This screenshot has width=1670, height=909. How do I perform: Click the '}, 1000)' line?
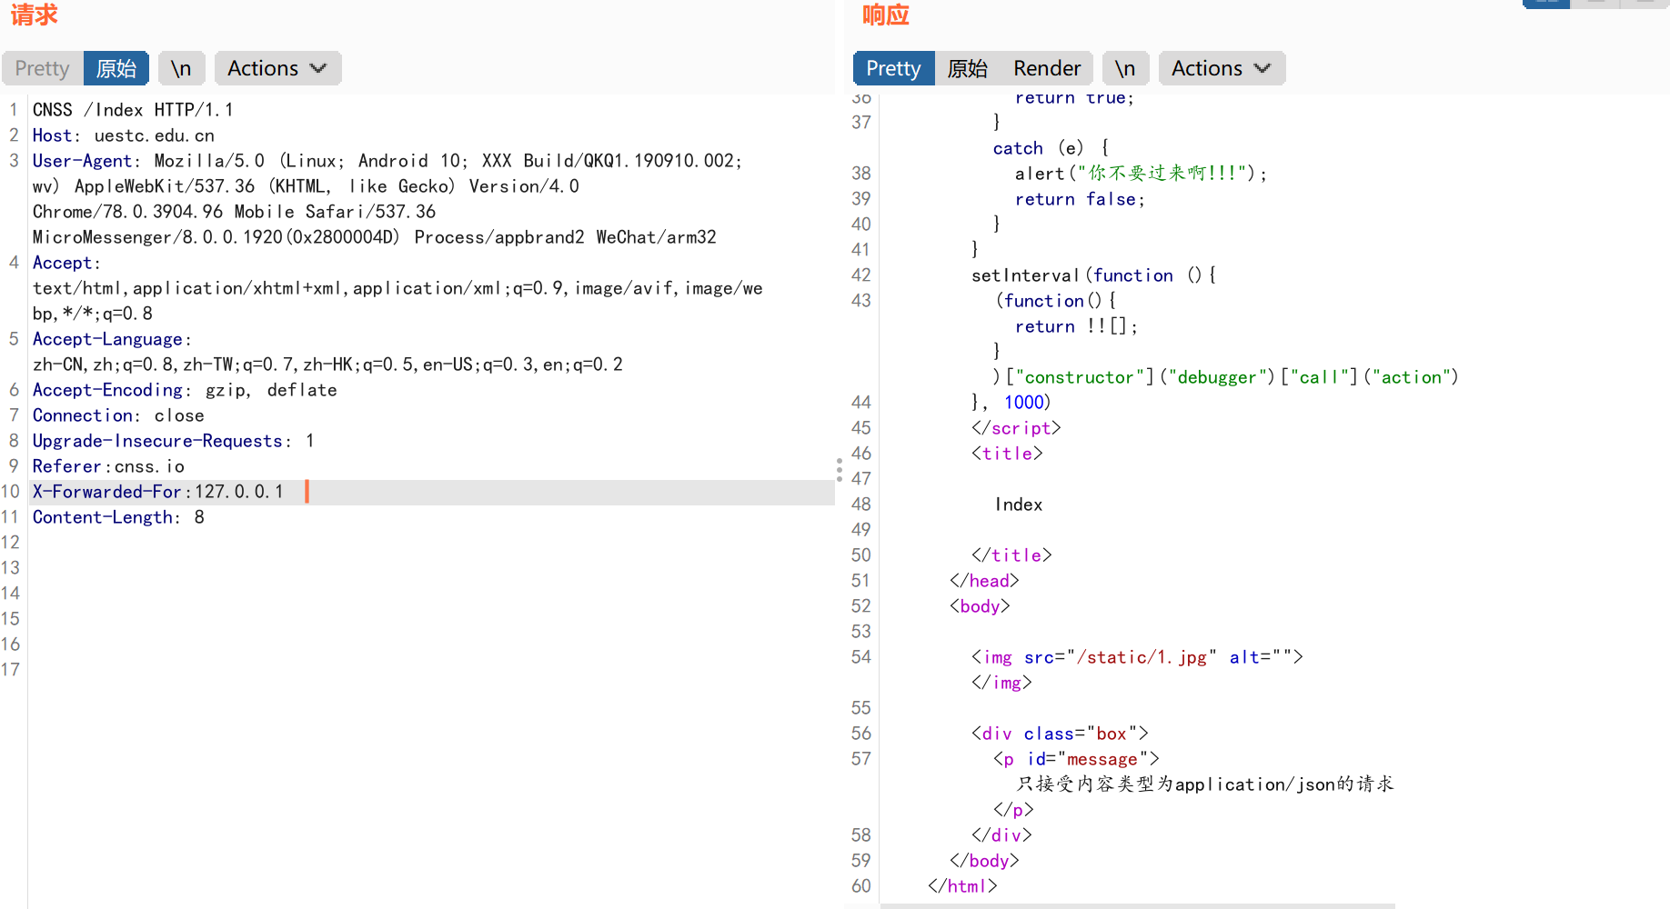(x=1011, y=403)
